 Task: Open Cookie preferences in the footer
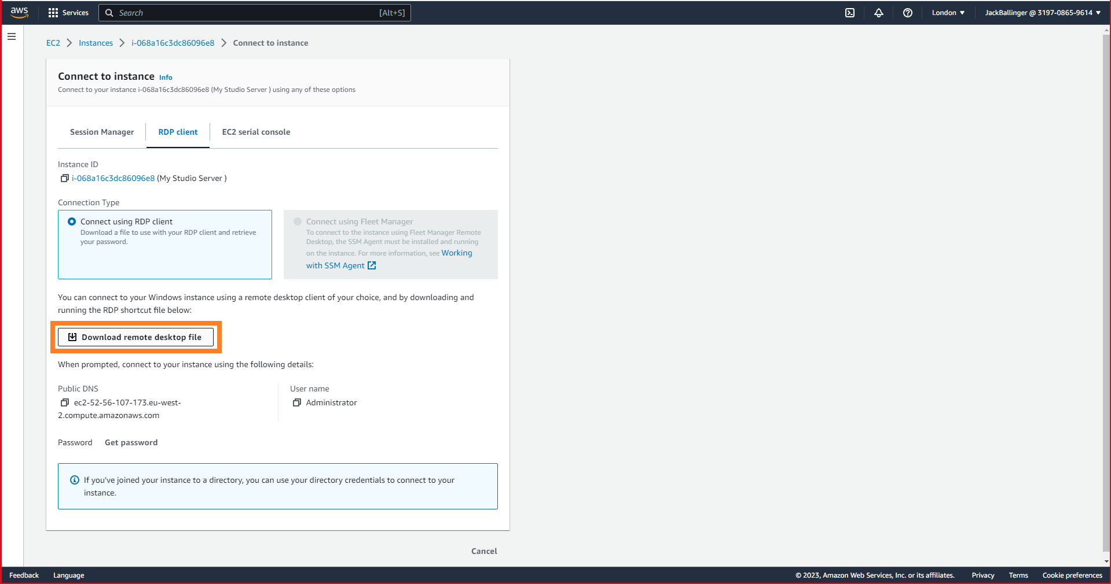click(x=1072, y=575)
